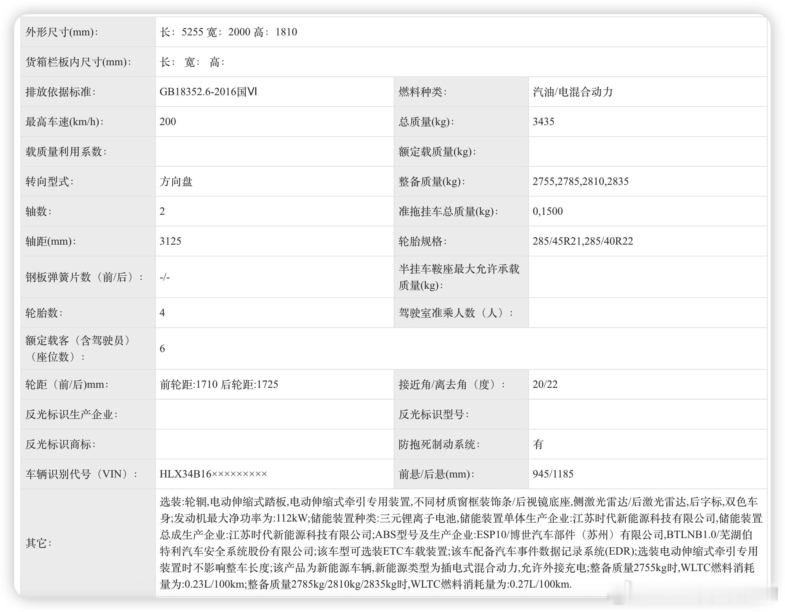The width and height of the screenshot is (785, 612).
Task: Select the 总质量 value 3435
Action: click(544, 122)
